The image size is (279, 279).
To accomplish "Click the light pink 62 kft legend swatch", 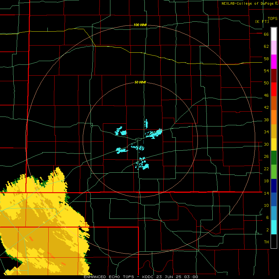I will click(274, 47).
